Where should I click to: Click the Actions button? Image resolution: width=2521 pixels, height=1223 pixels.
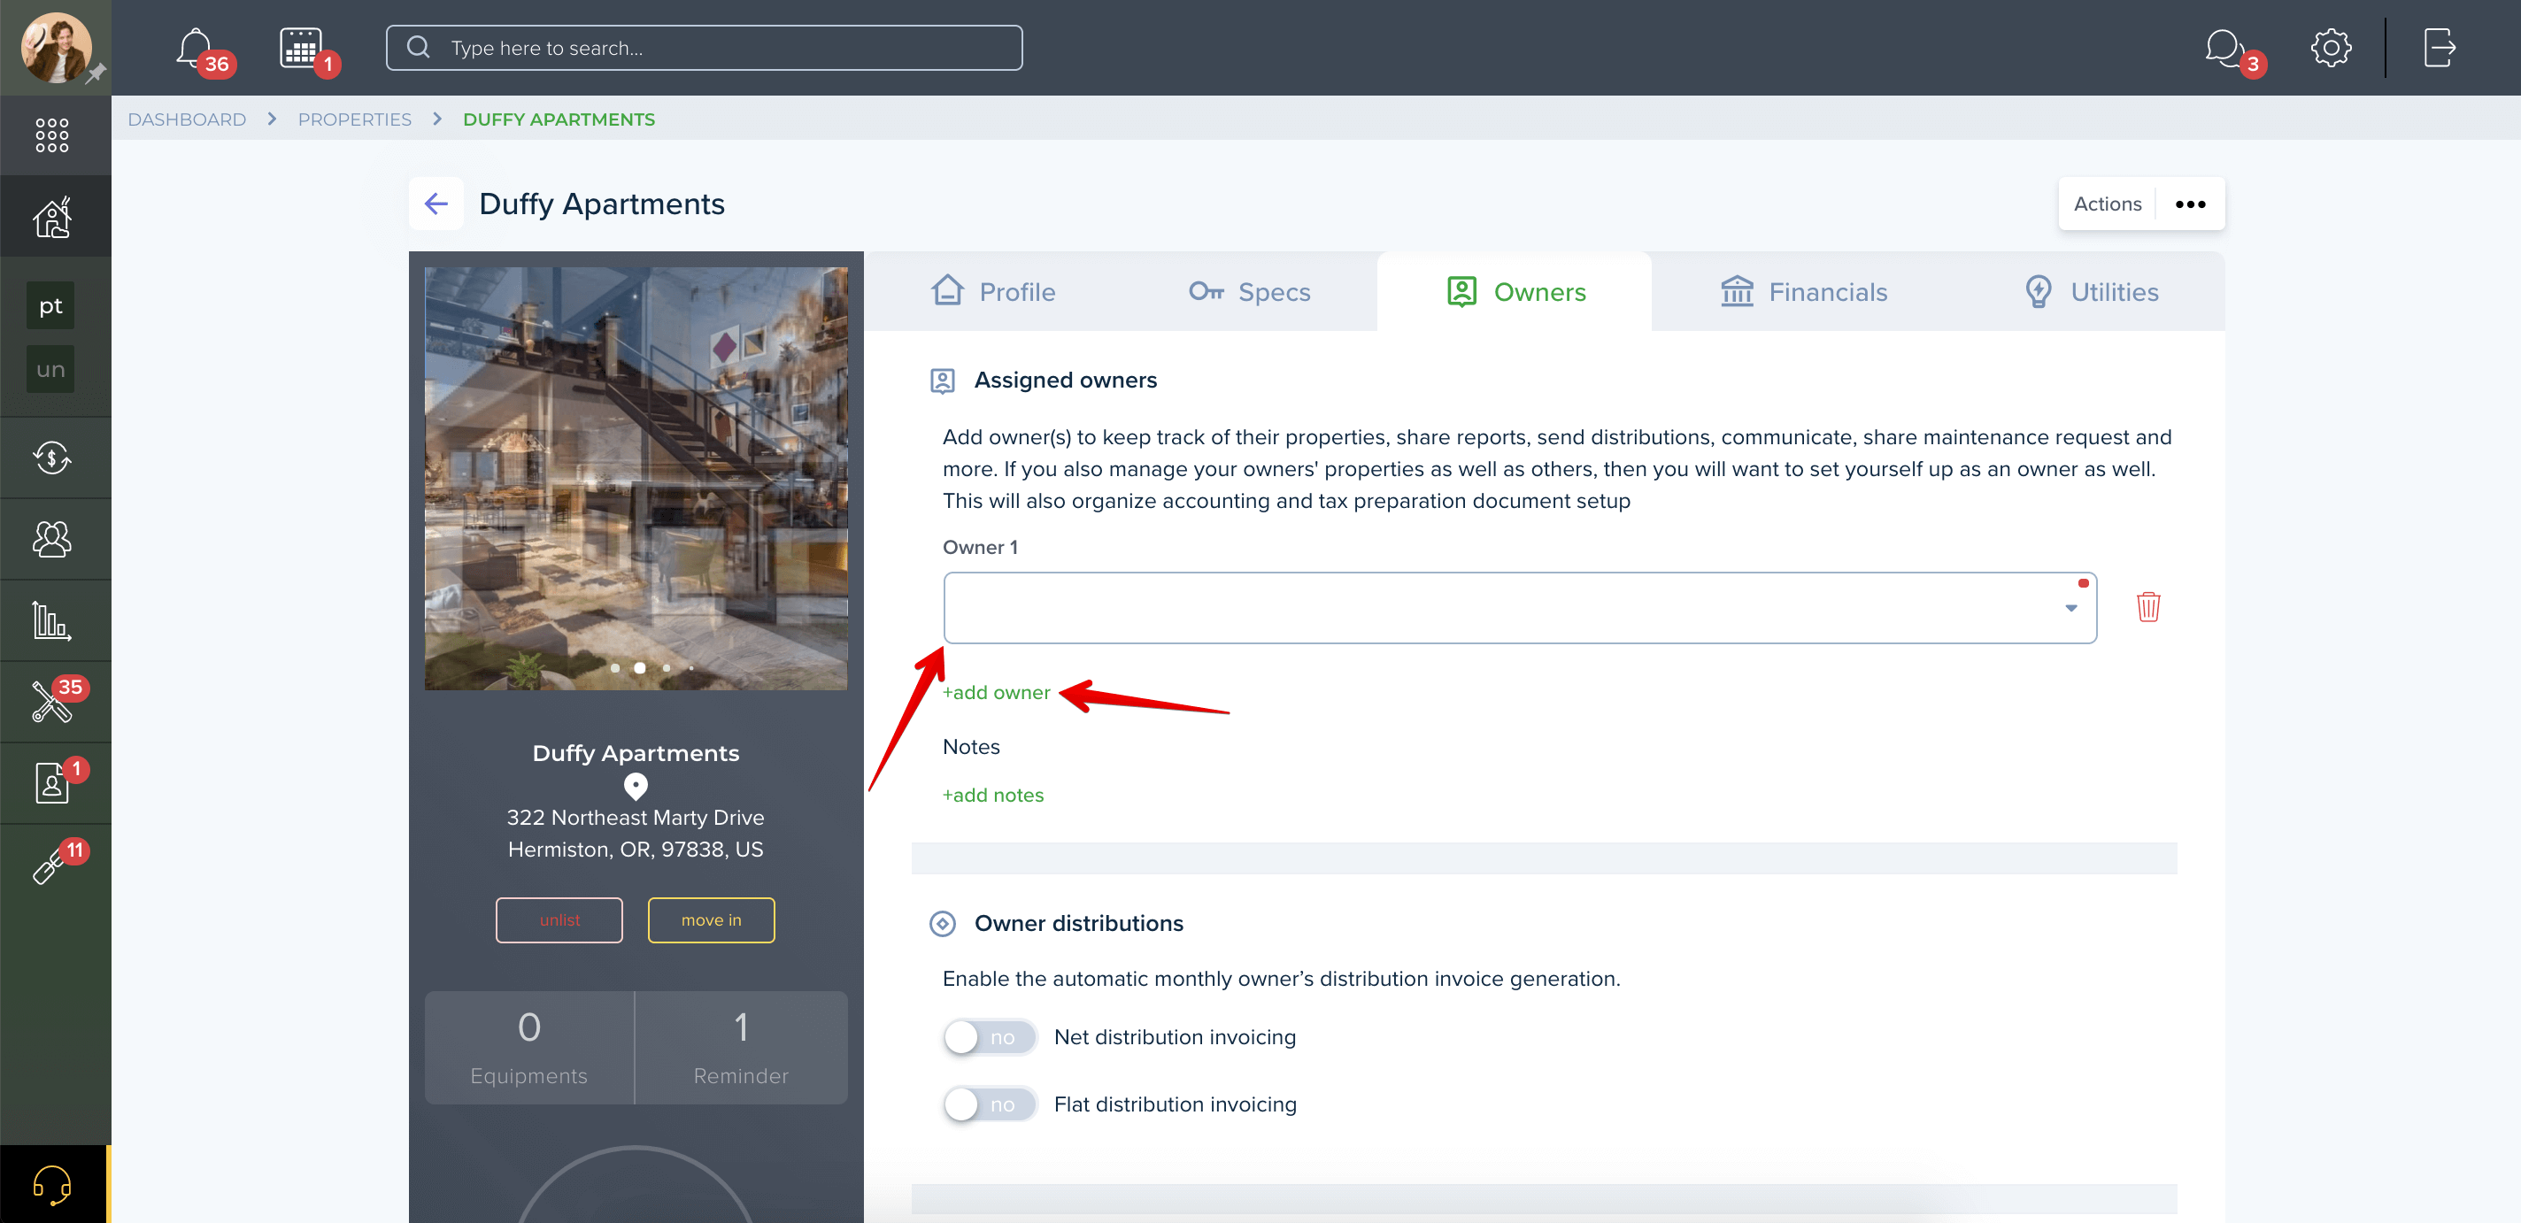(x=2106, y=204)
